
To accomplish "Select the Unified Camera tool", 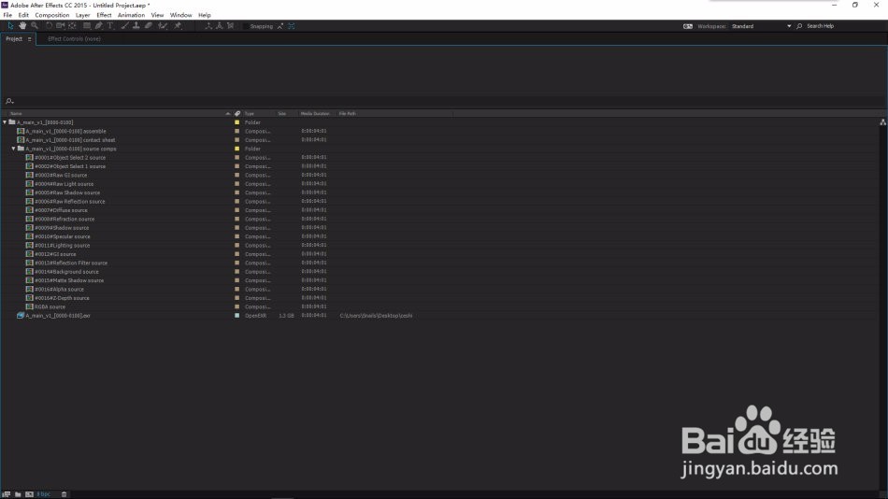I will point(60,26).
